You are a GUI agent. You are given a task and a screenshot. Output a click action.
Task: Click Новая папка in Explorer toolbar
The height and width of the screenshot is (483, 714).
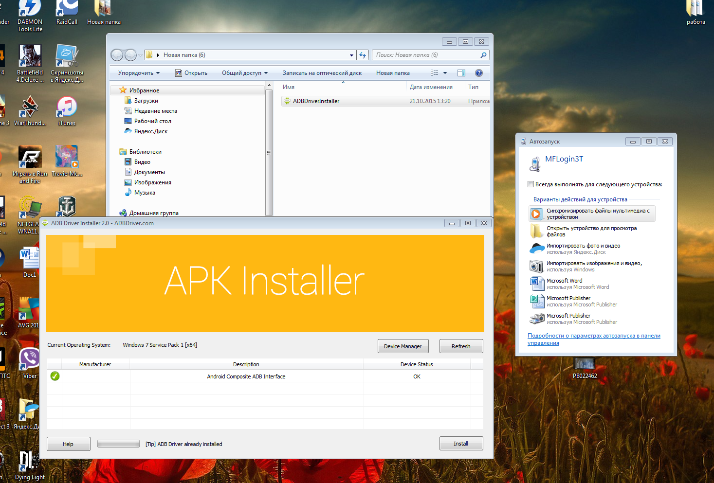(x=392, y=73)
